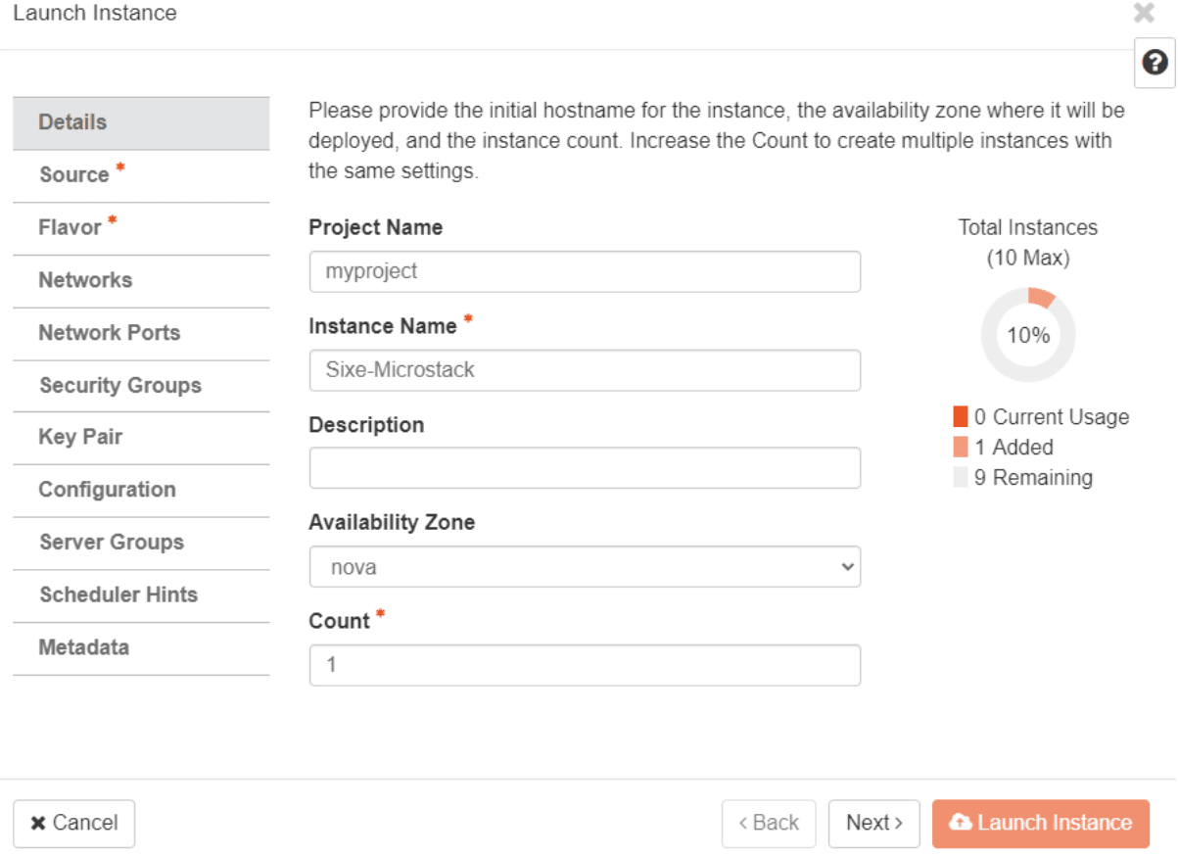Click the Count number field
Screen dimensions: 1178x856
tap(585, 665)
